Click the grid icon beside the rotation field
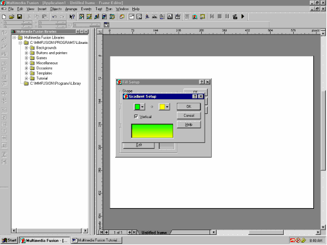The height and width of the screenshot is (245, 327). coord(106,25)
